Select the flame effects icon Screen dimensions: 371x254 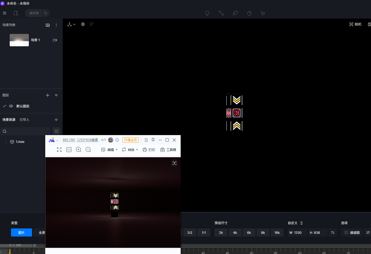(x=249, y=13)
